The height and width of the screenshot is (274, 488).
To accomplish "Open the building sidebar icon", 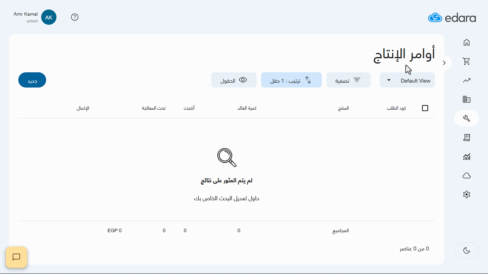I will (x=466, y=99).
